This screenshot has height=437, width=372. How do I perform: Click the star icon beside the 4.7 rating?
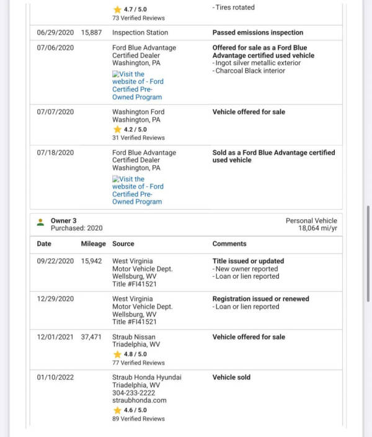point(117,10)
